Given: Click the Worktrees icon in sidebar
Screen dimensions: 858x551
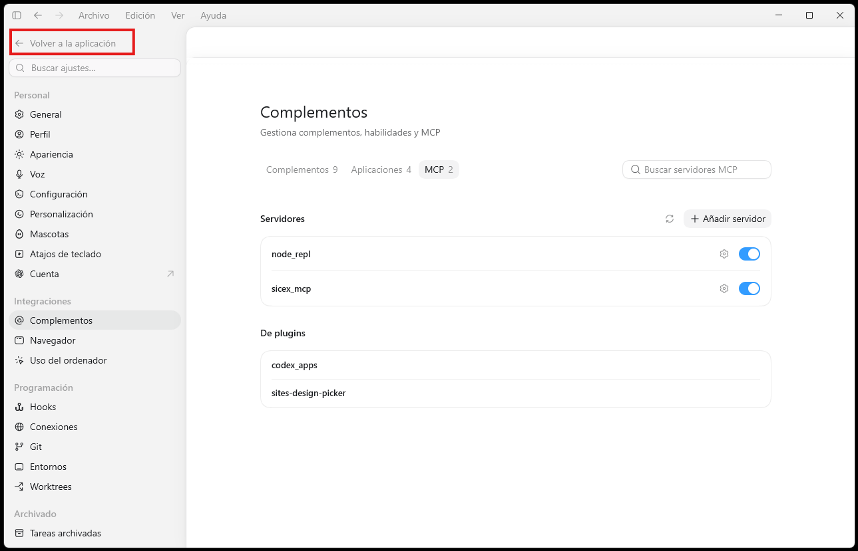Looking at the screenshot, I should pyautogui.click(x=19, y=487).
